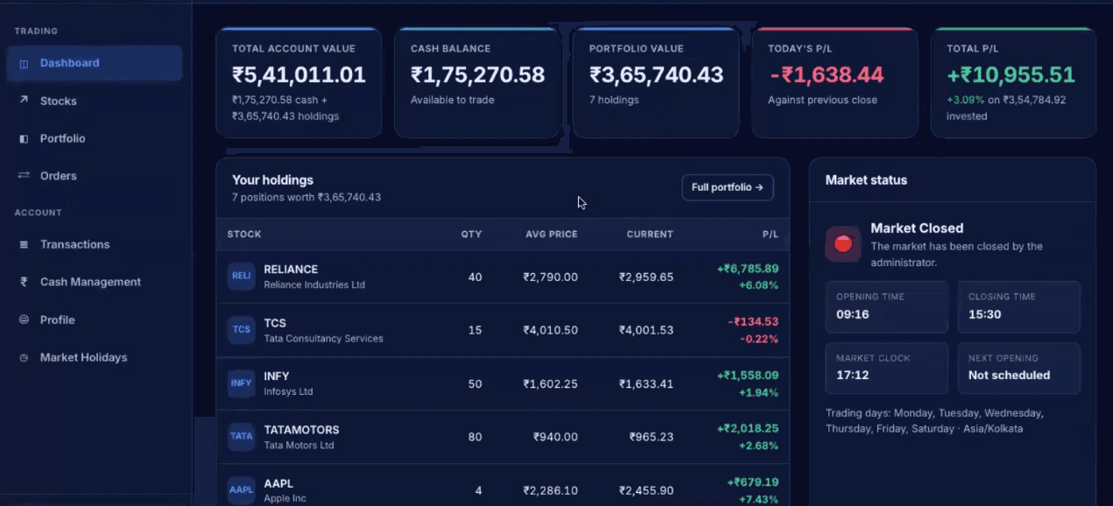Image resolution: width=1113 pixels, height=506 pixels.
Task: View Market Holidays
Action: [x=95, y=357]
